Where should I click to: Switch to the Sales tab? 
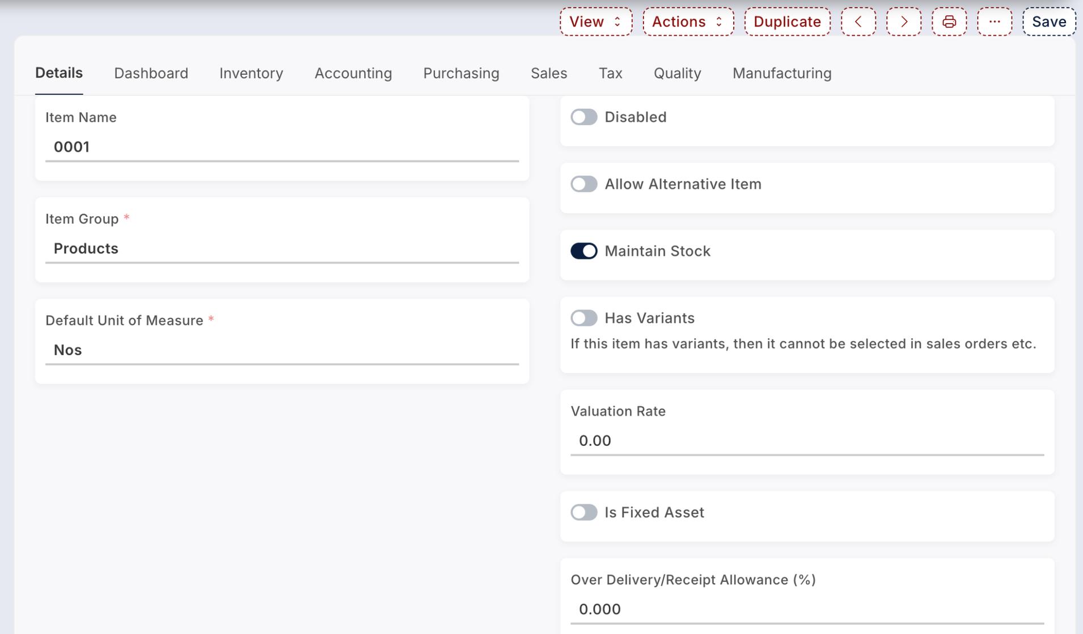click(549, 73)
